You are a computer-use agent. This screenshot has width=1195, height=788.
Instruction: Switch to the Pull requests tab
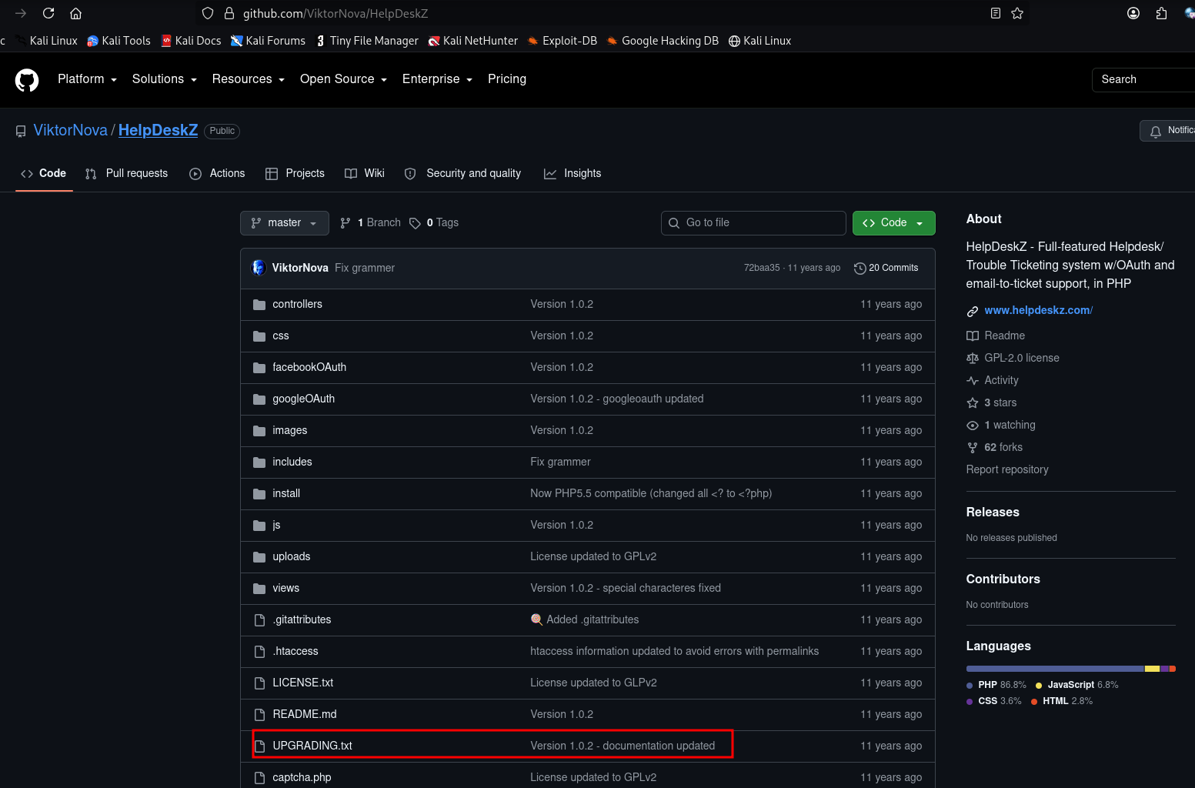126,174
